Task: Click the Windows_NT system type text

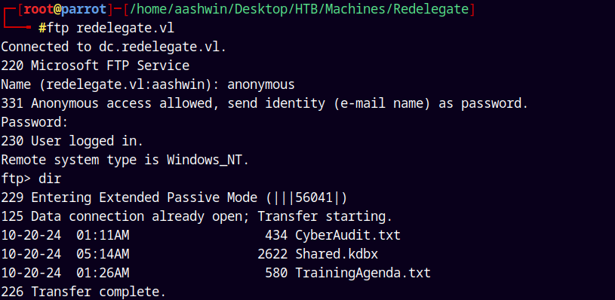Action: [208, 160]
